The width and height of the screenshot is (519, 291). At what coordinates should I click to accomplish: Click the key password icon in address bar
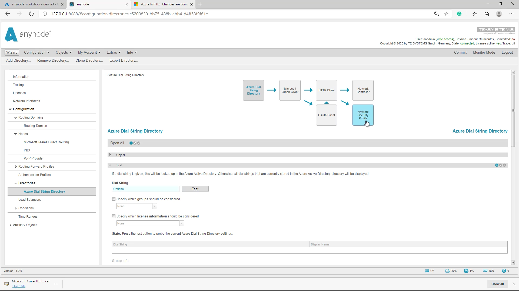point(436,14)
